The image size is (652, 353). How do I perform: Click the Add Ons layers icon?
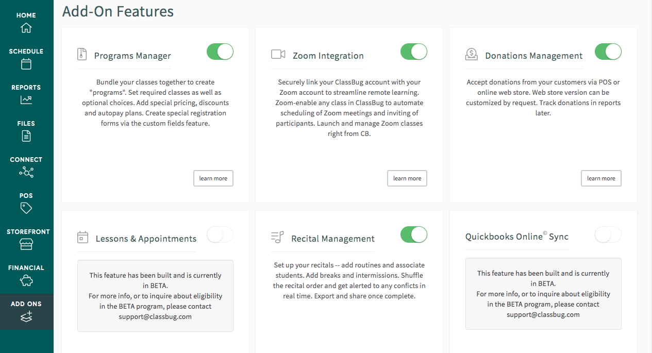tap(26, 316)
